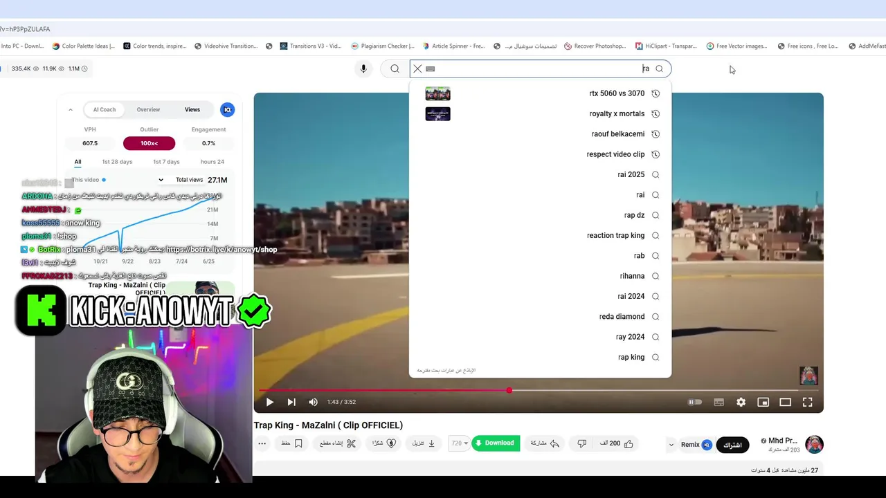
Task: Like the video with thumbs up
Action: [617, 443]
